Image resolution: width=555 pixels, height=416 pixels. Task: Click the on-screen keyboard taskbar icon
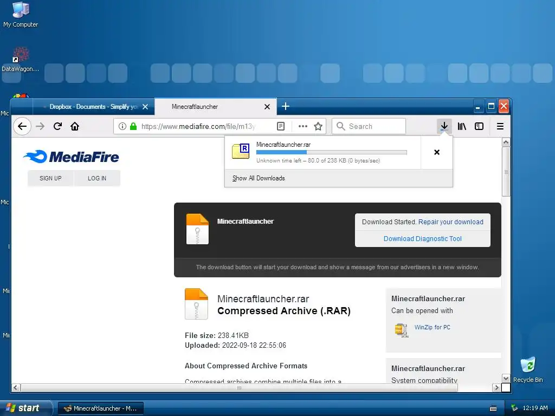tap(493, 408)
